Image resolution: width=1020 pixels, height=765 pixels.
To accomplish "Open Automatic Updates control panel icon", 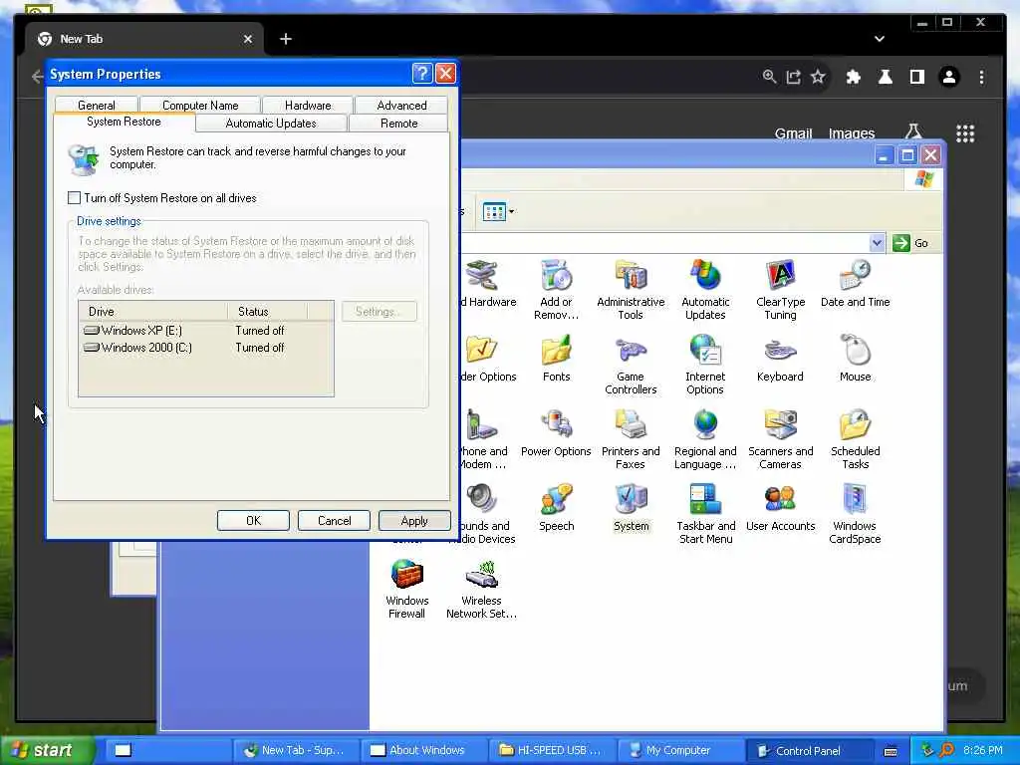I will point(705,290).
